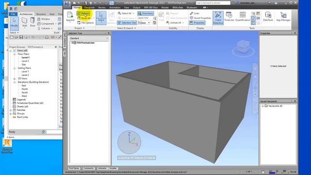Open the Help icon in Navisworks title bar

276,3
